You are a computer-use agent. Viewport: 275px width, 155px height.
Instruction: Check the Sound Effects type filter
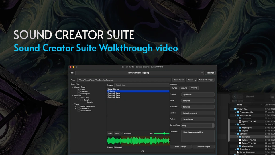78,111
